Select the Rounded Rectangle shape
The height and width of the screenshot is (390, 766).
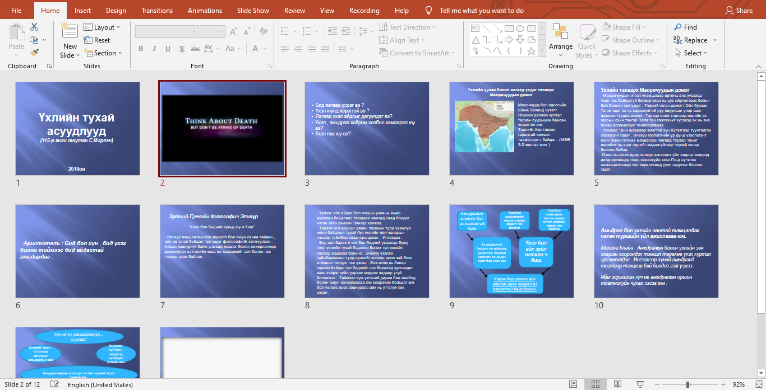[x=531, y=28]
